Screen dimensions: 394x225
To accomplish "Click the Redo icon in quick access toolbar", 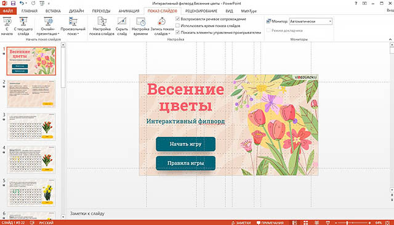I will 33,3.
